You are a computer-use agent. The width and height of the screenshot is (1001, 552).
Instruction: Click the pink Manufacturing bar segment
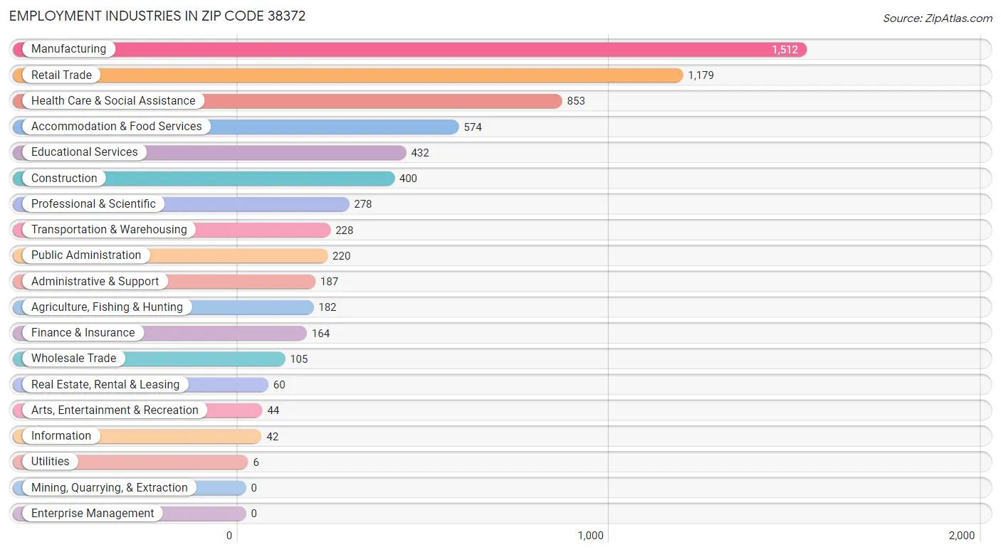pos(409,49)
